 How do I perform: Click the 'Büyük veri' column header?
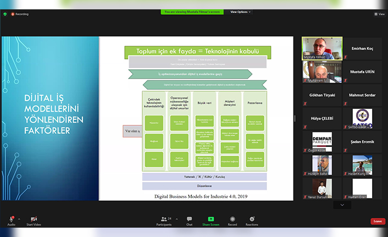(204, 103)
